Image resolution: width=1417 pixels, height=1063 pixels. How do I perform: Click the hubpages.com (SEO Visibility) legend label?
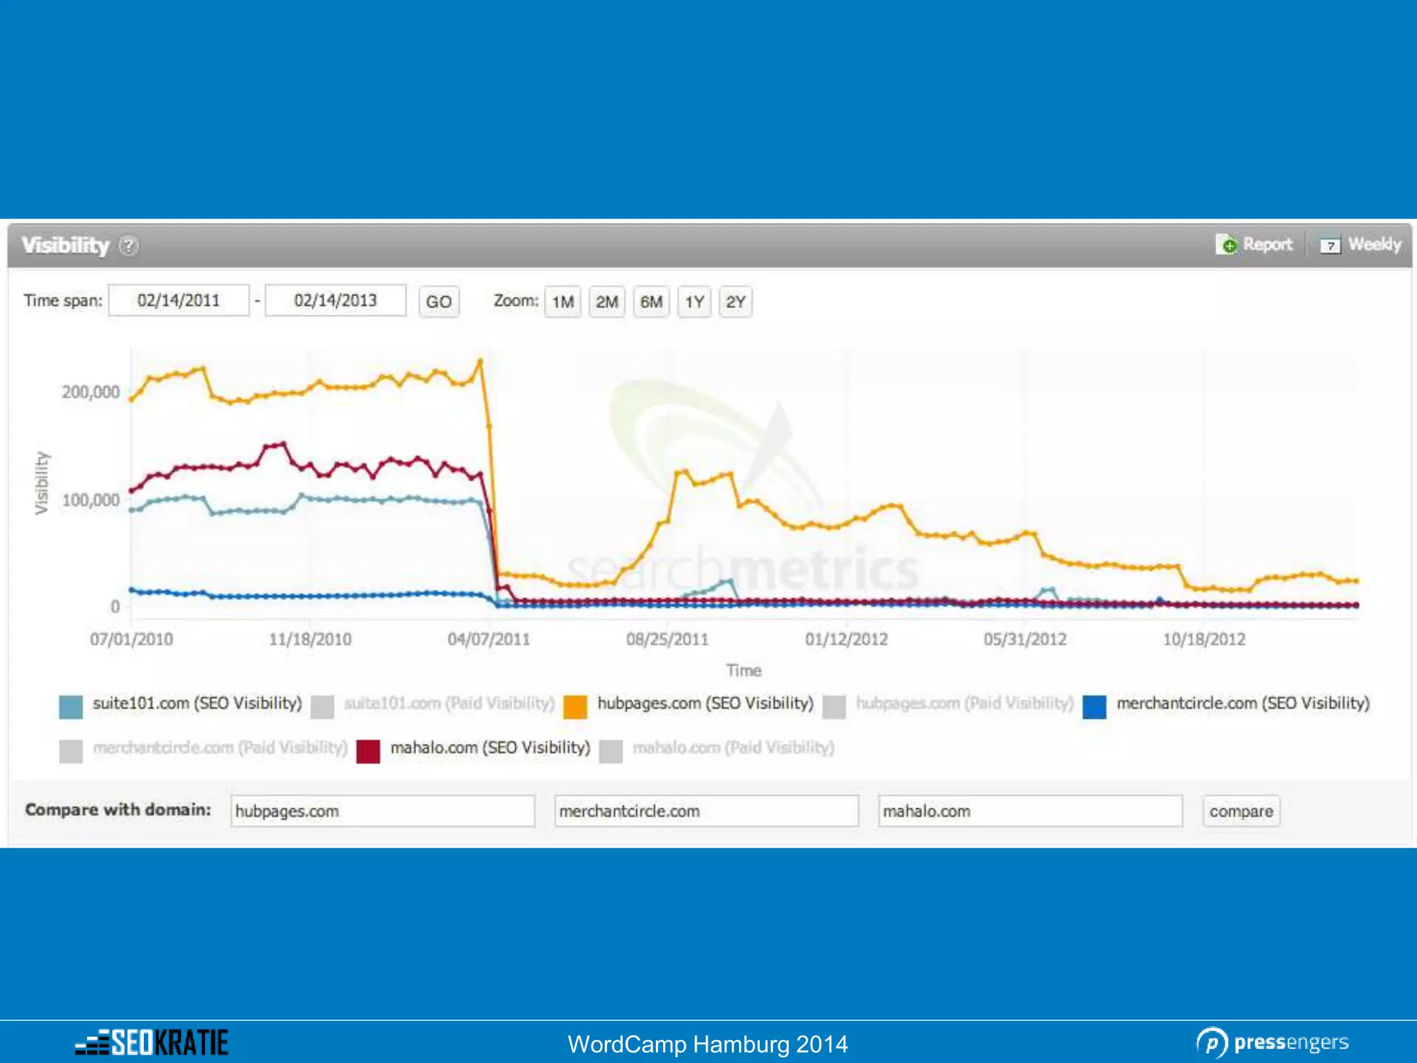coord(706,704)
